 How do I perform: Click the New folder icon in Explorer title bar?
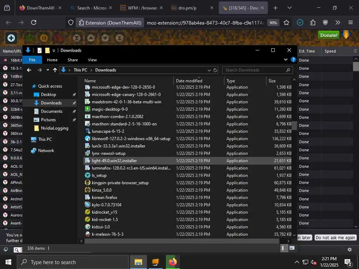point(47,50)
